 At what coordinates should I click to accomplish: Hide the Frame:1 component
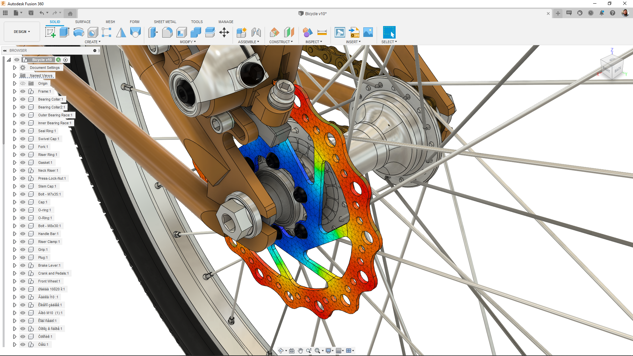point(22,91)
